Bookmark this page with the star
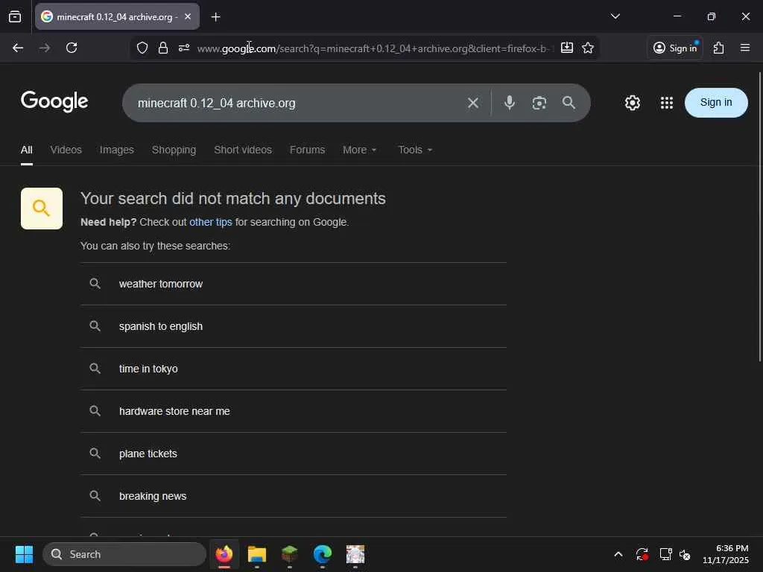The width and height of the screenshot is (763, 572). point(588,48)
